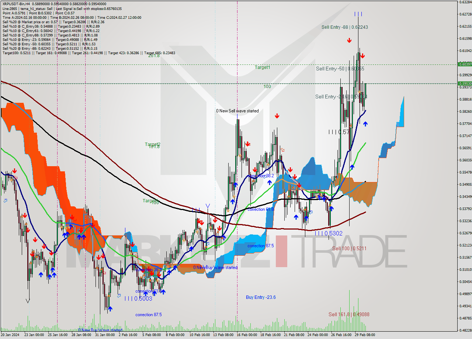The width and height of the screenshot is (472, 339).
Task: Click the 'correction 61.8' label near 18 Feb
Action: coord(261,209)
